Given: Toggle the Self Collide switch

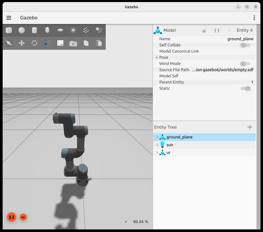Looking at the screenshot, I should [x=245, y=45].
